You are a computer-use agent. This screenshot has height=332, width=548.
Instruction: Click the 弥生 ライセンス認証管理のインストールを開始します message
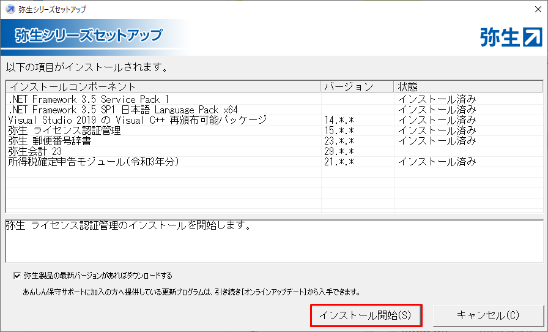pyautogui.click(x=128, y=225)
